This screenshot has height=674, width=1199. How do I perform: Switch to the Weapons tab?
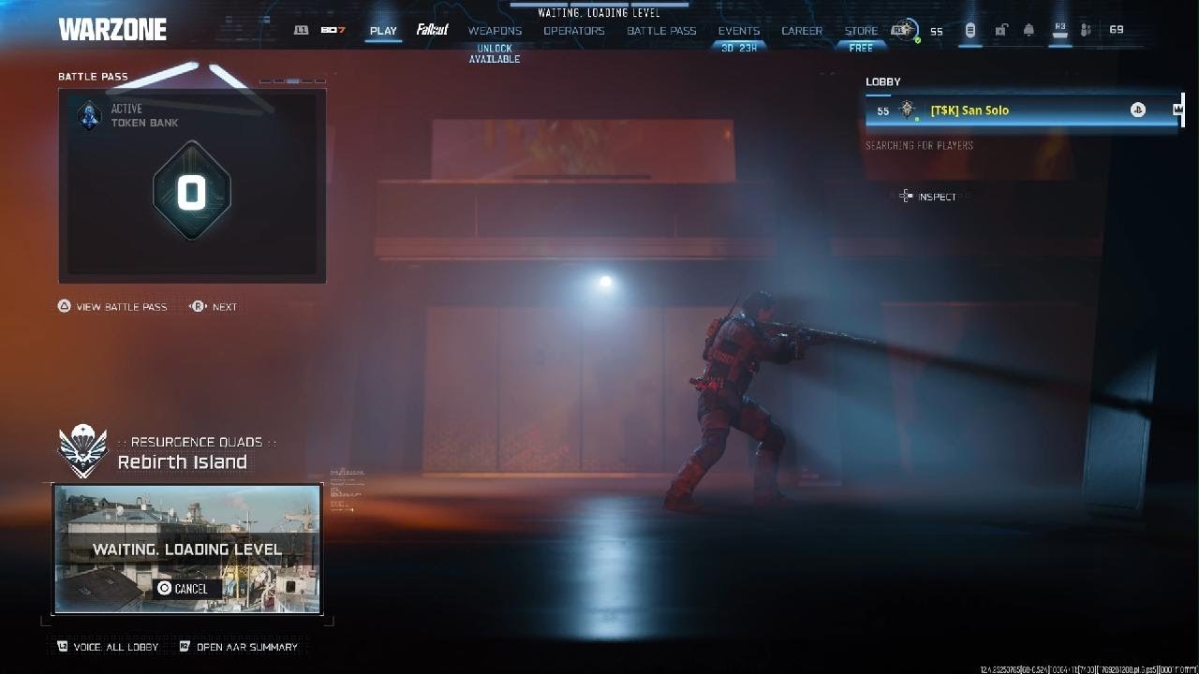495,31
